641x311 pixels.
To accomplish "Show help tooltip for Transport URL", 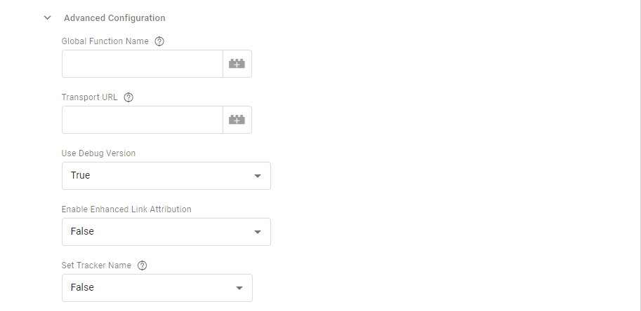I will pos(128,97).
